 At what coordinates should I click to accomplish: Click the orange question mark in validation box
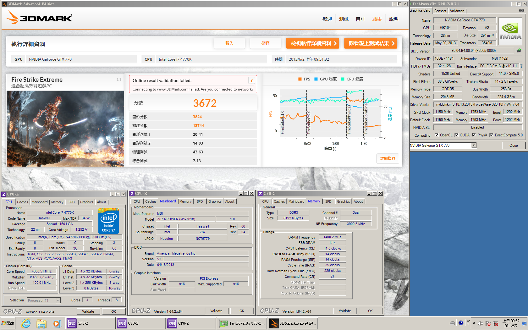pyautogui.click(x=251, y=80)
